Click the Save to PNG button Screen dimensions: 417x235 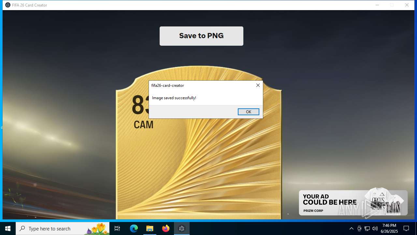click(x=201, y=36)
